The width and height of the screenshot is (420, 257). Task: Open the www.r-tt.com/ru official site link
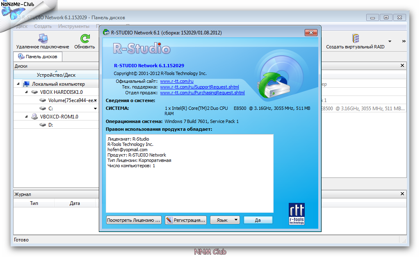tap(176, 82)
